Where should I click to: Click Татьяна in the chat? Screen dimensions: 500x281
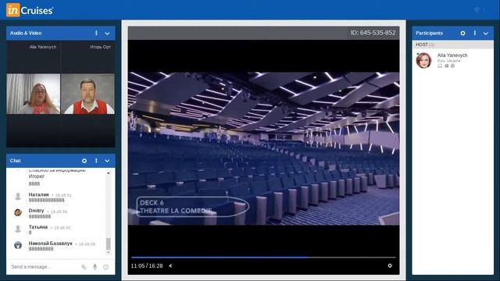[x=38, y=227]
